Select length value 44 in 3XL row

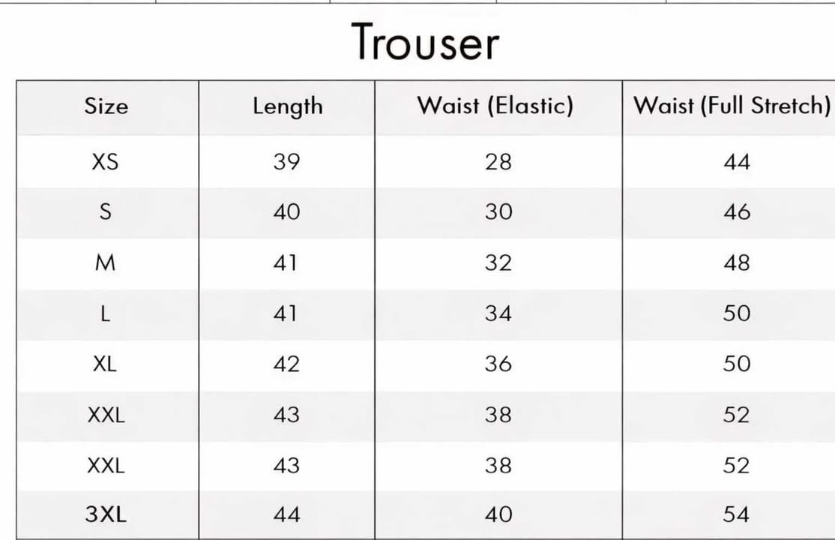click(x=286, y=514)
